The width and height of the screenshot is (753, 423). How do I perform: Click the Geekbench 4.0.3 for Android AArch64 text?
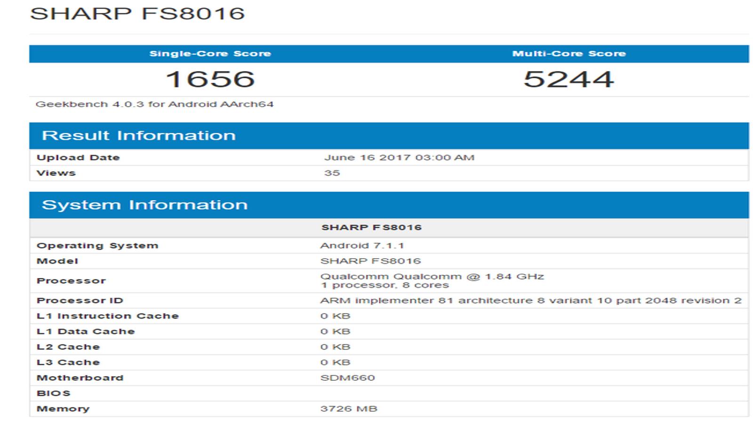tap(154, 104)
